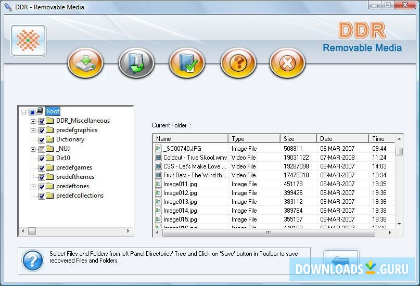Uncheck the predefcollections checkbox
The height and width of the screenshot is (286, 420).
point(42,196)
